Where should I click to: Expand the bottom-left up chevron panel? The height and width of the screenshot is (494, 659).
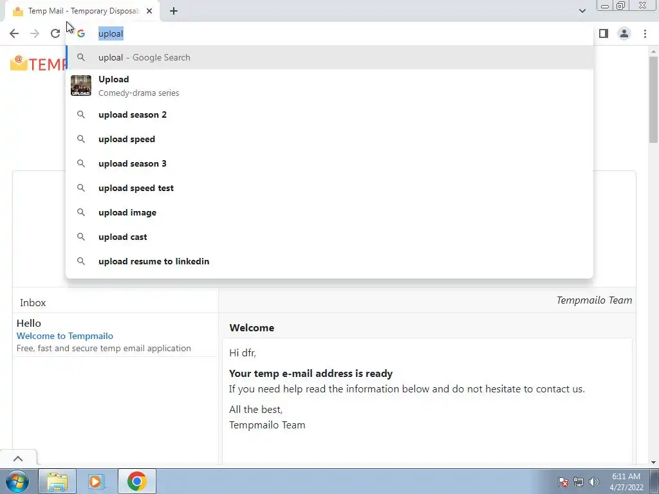18,459
